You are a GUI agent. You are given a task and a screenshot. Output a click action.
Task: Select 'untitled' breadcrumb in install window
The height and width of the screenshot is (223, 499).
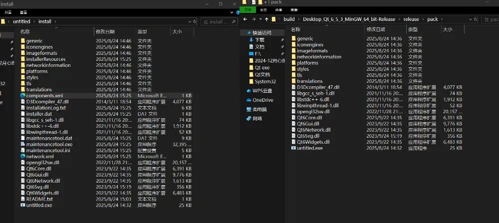click(21, 21)
